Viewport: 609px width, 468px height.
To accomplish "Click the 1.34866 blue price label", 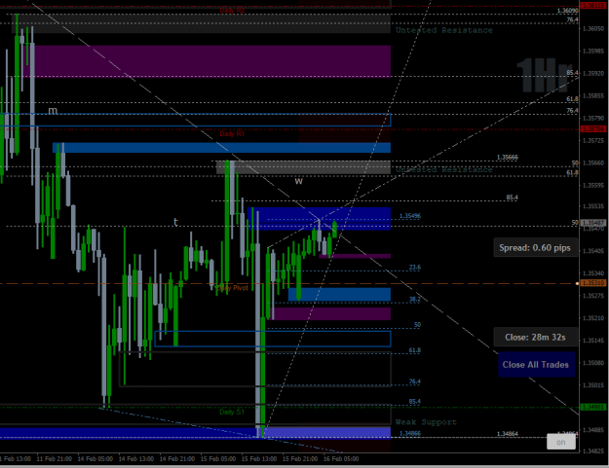I will pos(410,433).
